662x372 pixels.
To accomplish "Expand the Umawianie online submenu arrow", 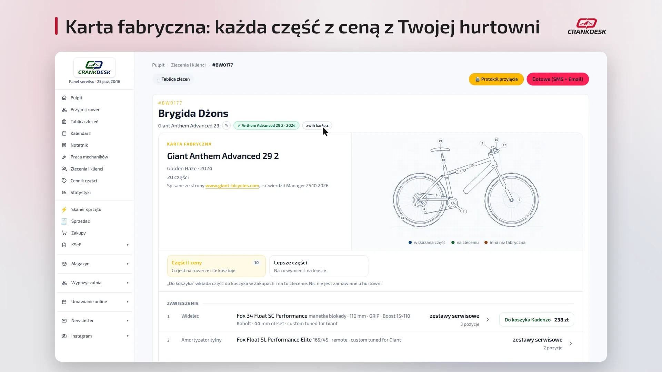I will click(x=128, y=302).
